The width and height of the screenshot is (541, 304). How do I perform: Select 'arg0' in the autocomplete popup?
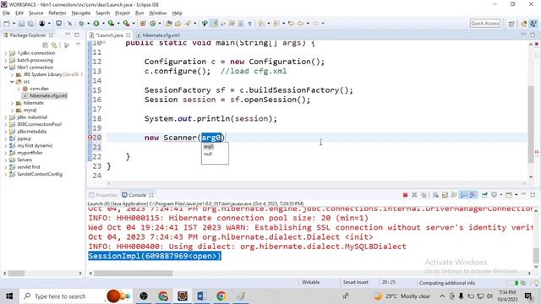point(209,146)
